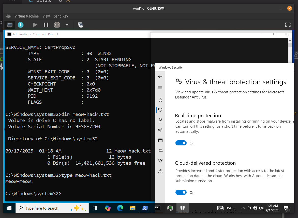
Task: Open the Virtual Machine menu
Action: point(27,16)
